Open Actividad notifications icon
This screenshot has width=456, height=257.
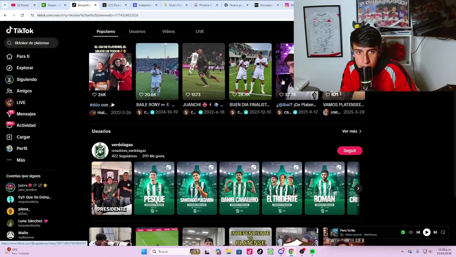pyautogui.click(x=10, y=125)
